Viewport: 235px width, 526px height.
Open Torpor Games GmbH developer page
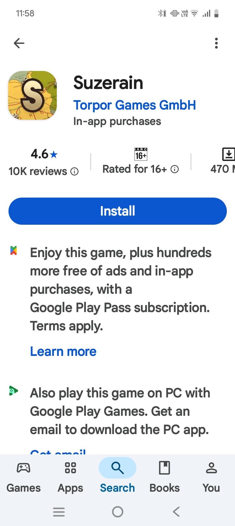click(134, 105)
